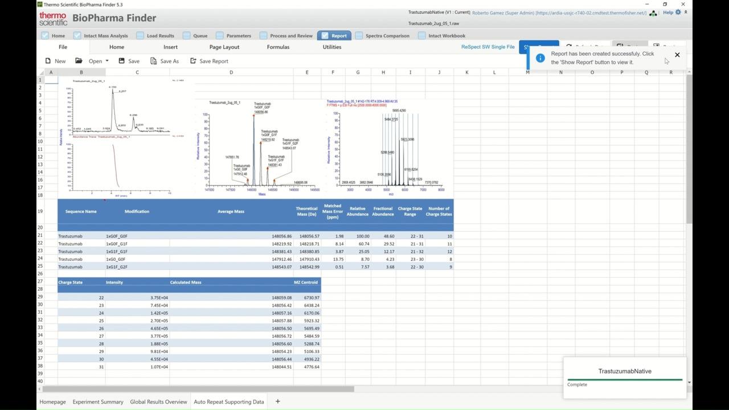
Task: Add a new sheet with plus icon
Action: click(x=277, y=401)
